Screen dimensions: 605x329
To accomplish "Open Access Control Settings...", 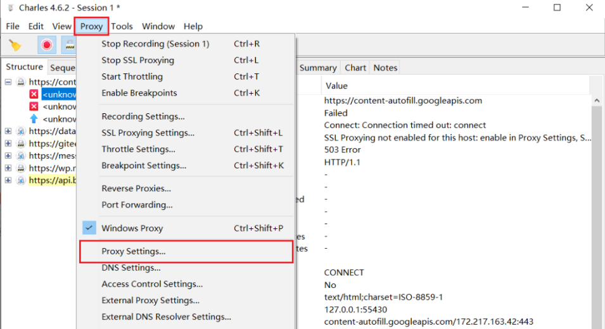I will pyautogui.click(x=186, y=284).
